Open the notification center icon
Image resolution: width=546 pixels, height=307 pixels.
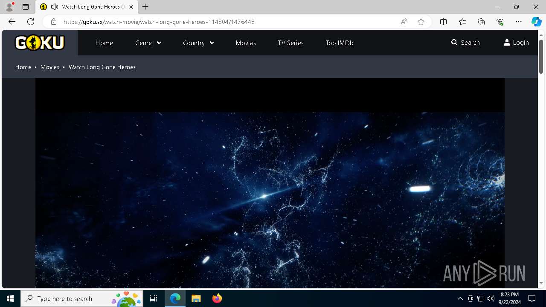(532, 298)
